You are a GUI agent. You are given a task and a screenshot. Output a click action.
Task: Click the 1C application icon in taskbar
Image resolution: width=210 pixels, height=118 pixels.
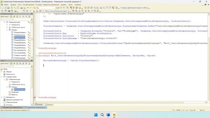114,115
